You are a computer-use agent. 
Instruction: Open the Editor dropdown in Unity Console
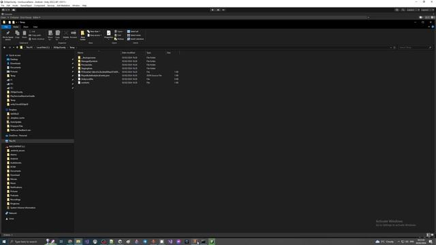click(x=37, y=18)
